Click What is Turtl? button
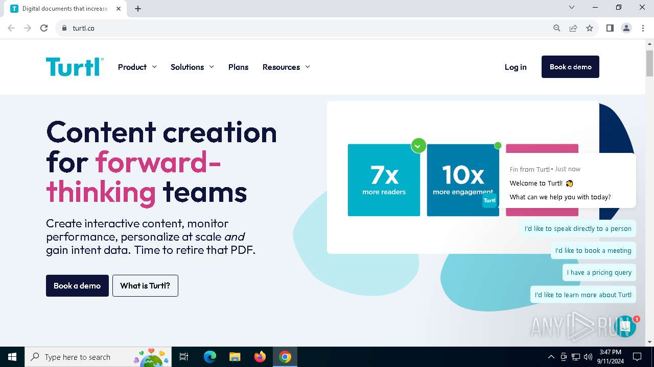Screen dimensions: 654x367 (145, 285)
